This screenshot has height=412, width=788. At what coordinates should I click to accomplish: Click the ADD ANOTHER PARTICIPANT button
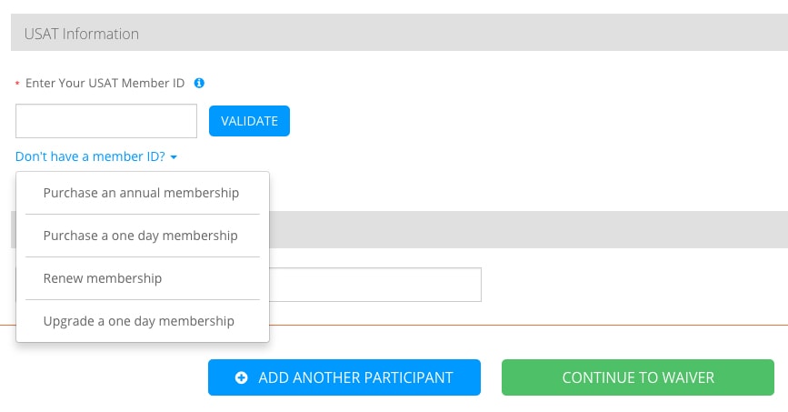[x=344, y=377]
